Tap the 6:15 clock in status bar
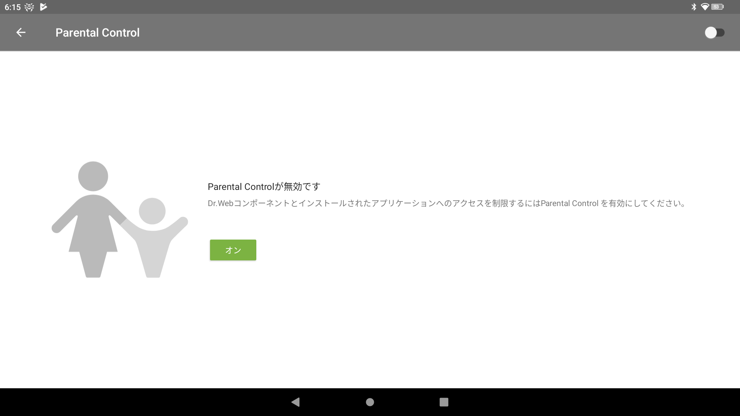 click(x=13, y=7)
